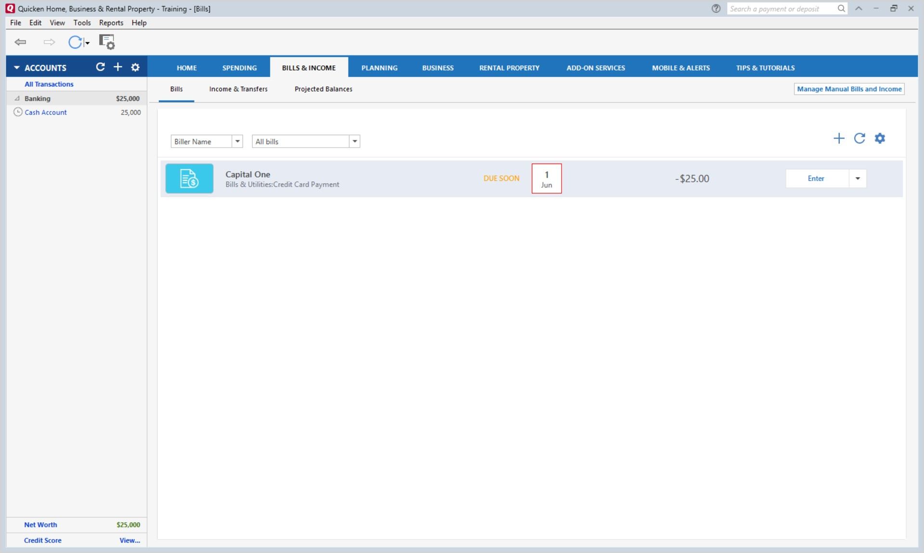Refresh the bills list
Viewport: 924px width, 553px height.
coord(860,138)
